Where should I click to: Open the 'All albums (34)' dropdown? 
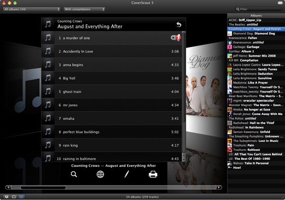[x=31, y=9]
